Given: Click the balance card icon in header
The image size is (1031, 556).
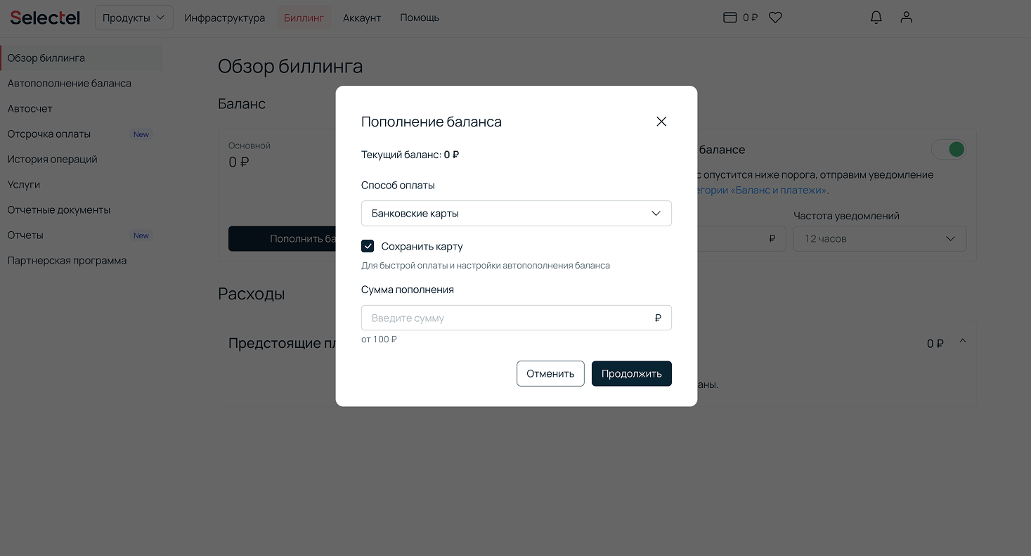Looking at the screenshot, I should click(730, 18).
